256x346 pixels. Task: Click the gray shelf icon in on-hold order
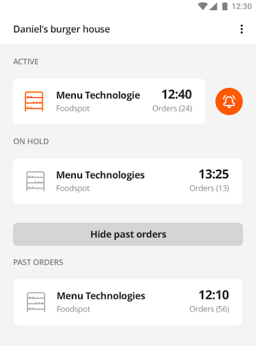coord(35,181)
